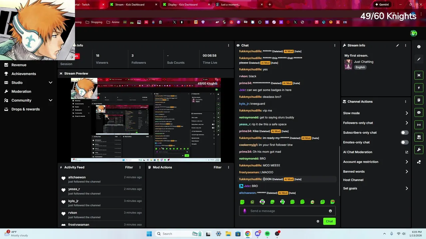Click the broadcast signal icon in the right toolbar
This screenshot has height=239, width=426.
pyautogui.click(x=419, y=125)
